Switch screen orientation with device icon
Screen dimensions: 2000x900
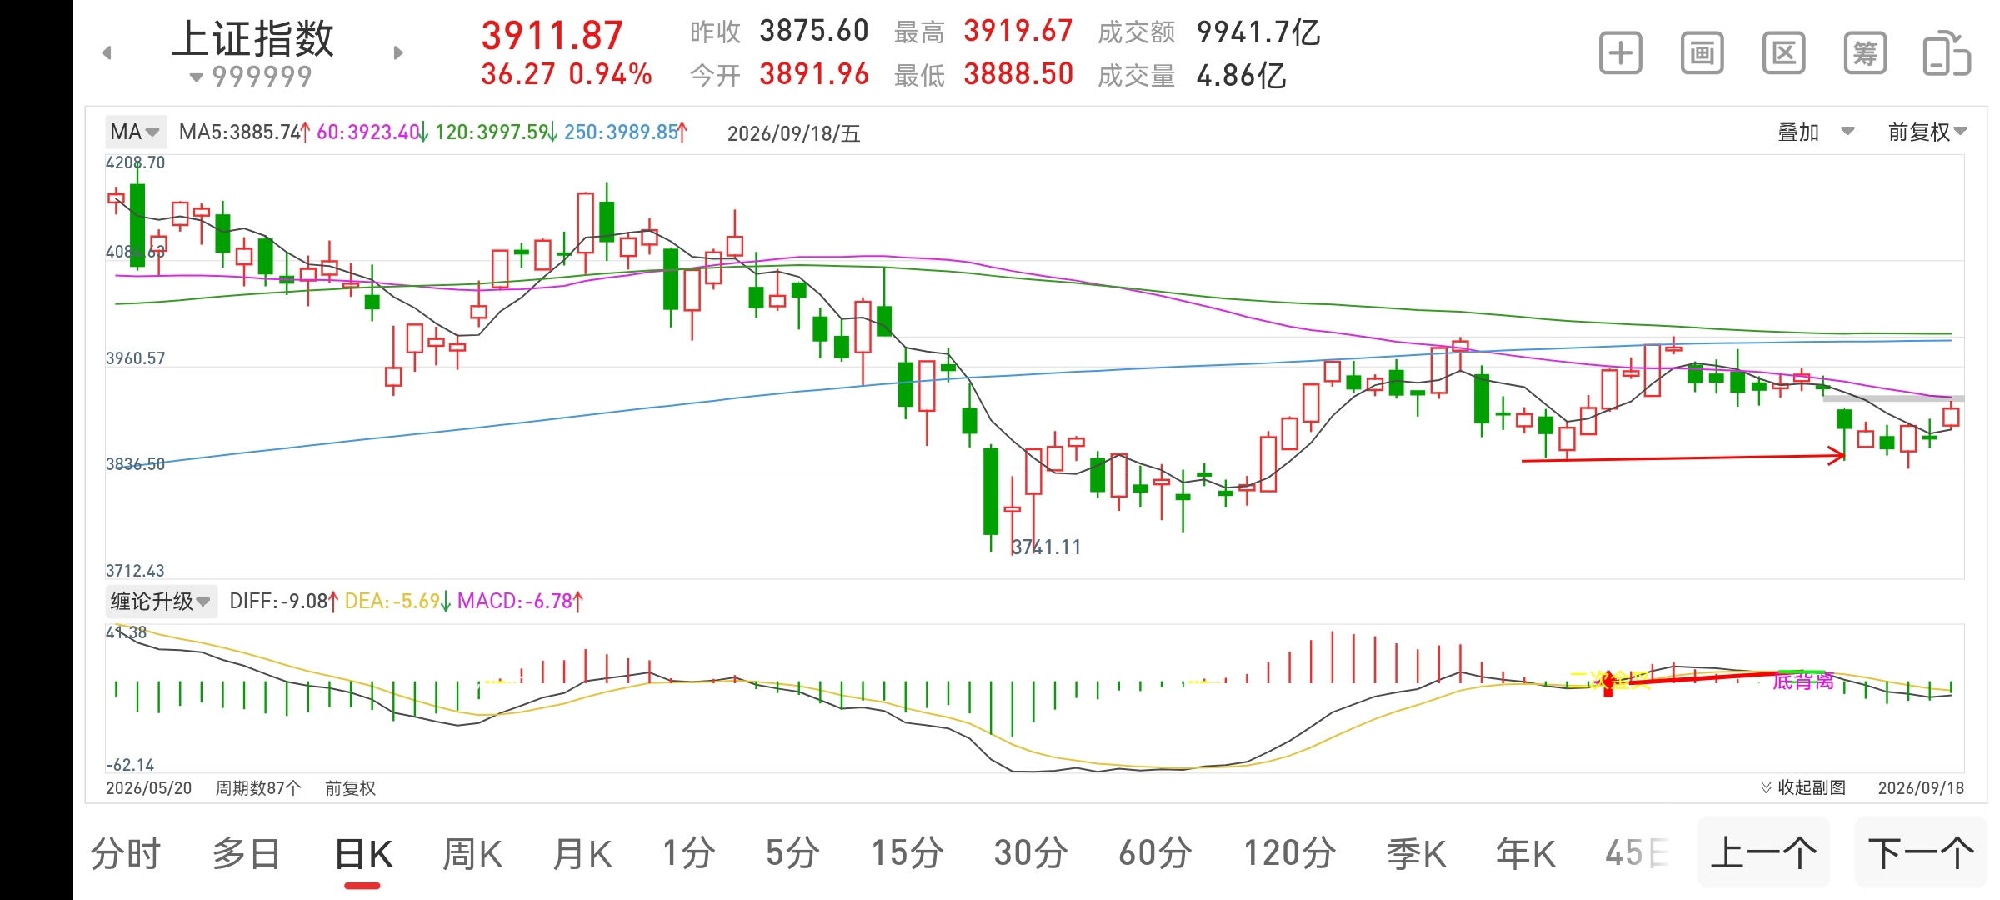(1947, 54)
